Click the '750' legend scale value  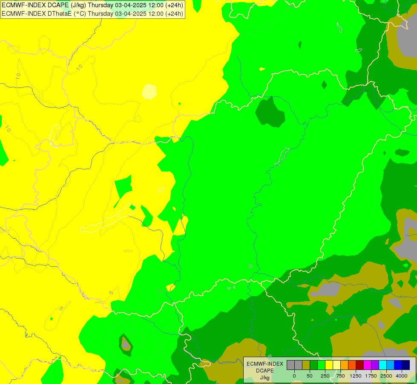pyautogui.click(x=340, y=376)
